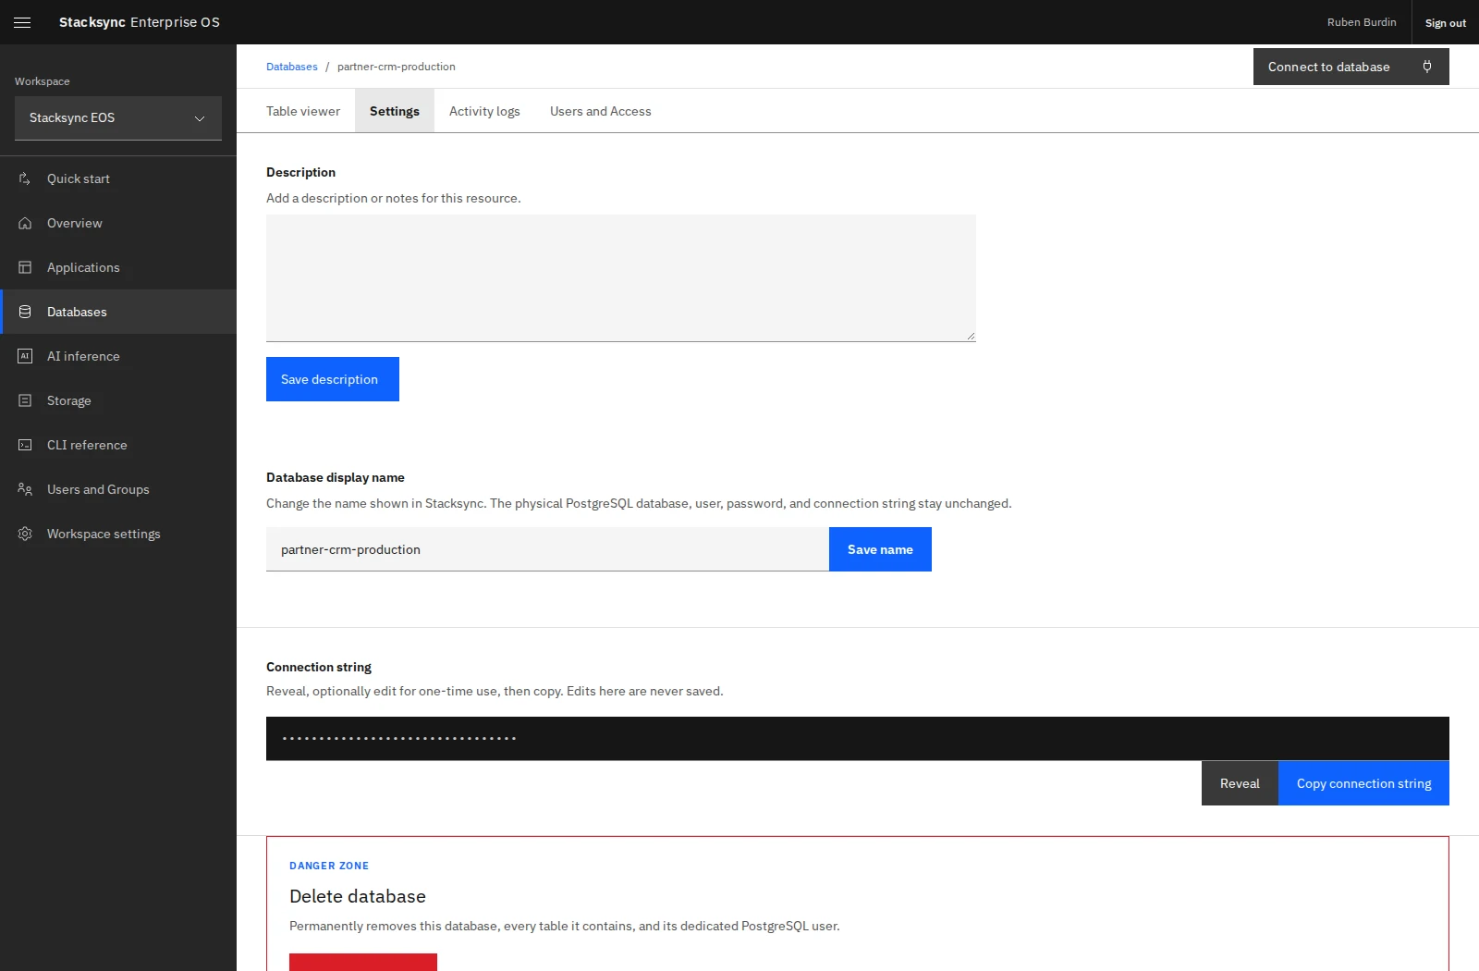This screenshot has height=971, width=1479.
Task: Click Sign out in top bar
Action: click(1446, 22)
